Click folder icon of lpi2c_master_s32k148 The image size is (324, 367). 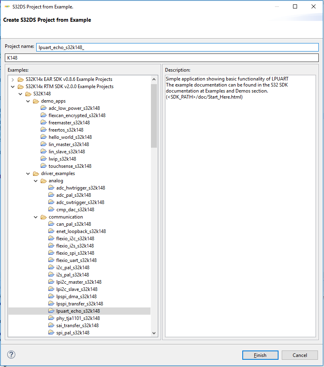(51, 282)
